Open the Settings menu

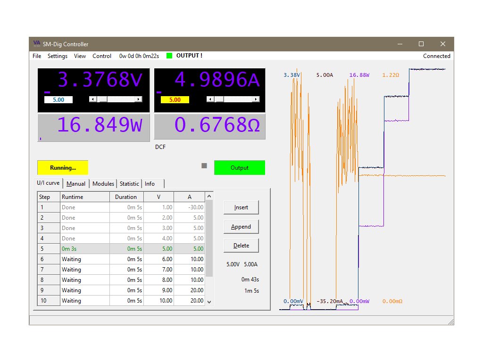(x=58, y=56)
